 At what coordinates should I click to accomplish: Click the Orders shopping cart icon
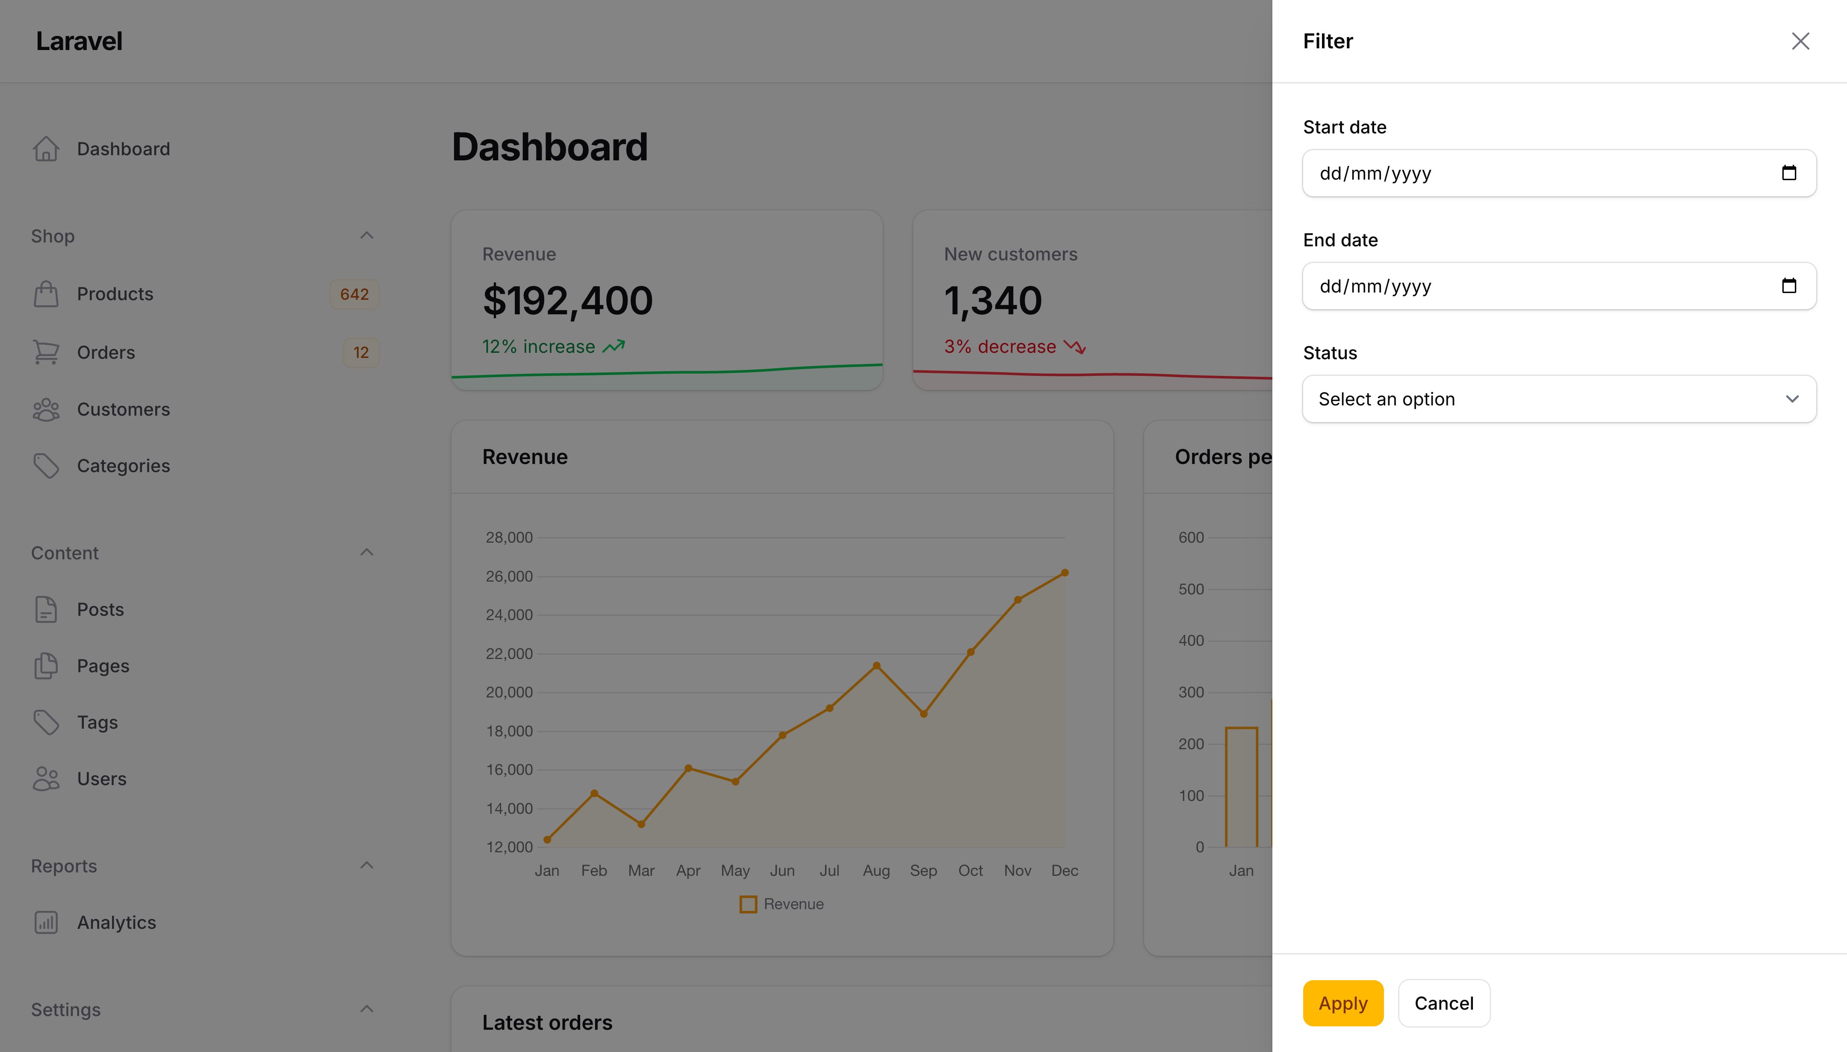click(x=46, y=353)
